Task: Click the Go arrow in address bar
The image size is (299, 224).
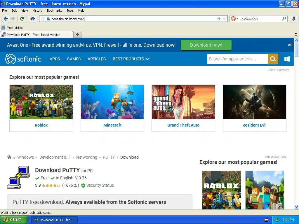Action: (219, 19)
